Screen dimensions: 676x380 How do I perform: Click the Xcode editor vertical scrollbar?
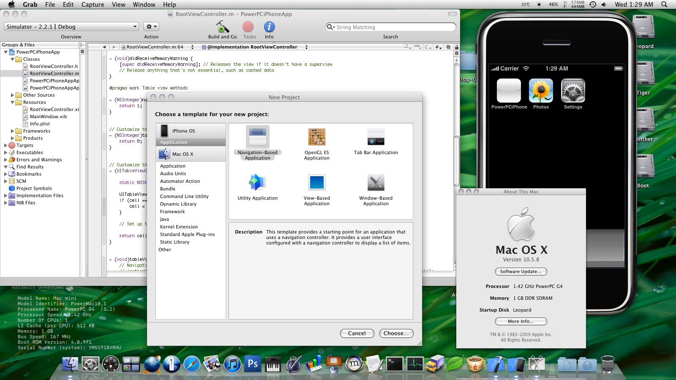456,160
